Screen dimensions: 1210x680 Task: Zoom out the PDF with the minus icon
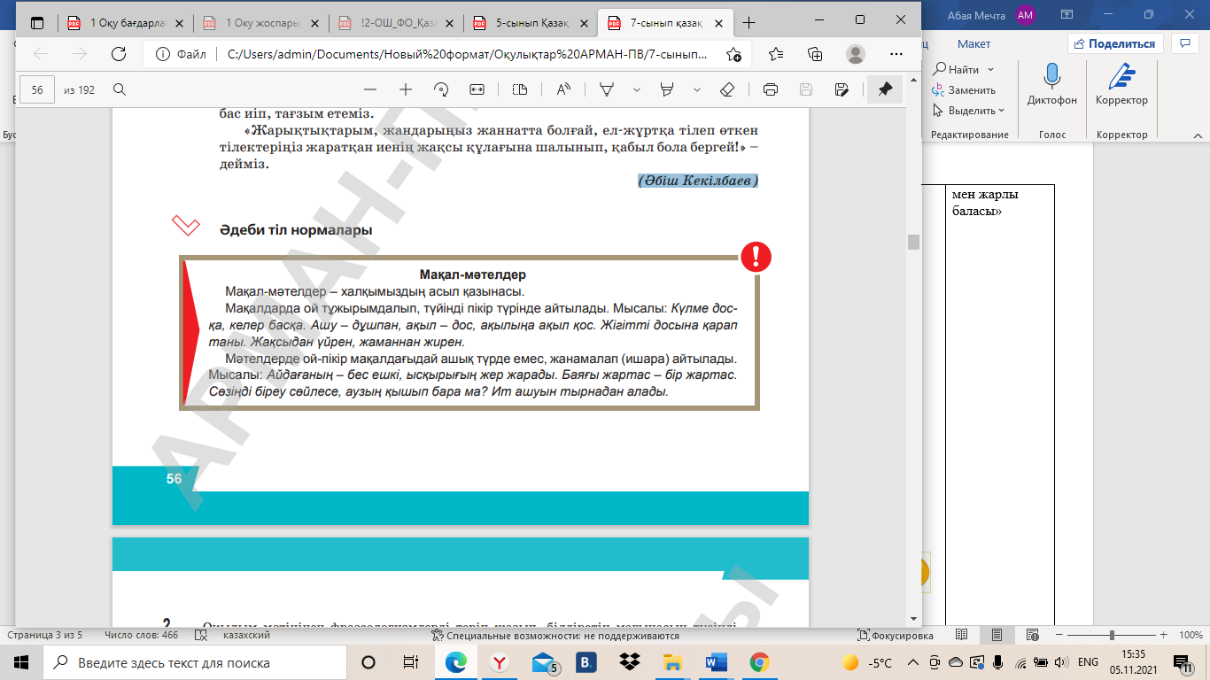point(370,89)
